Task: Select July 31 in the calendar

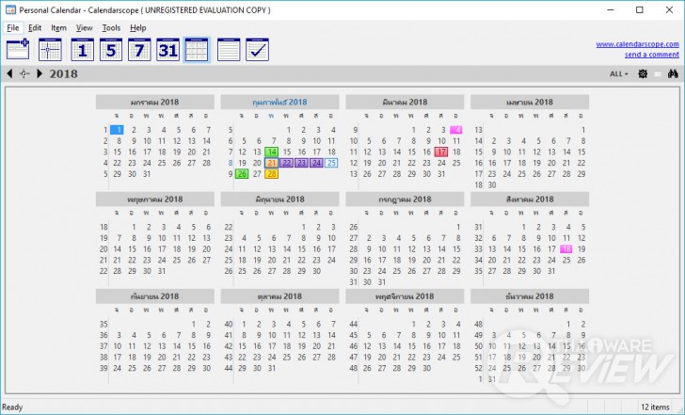Action: click(x=382, y=282)
